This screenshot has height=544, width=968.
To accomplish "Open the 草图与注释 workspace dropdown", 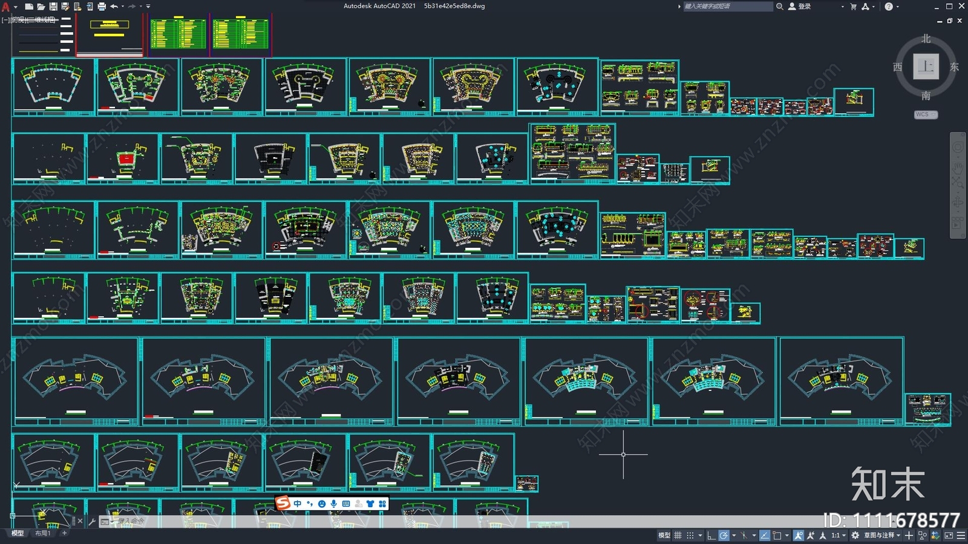I will click(x=882, y=536).
